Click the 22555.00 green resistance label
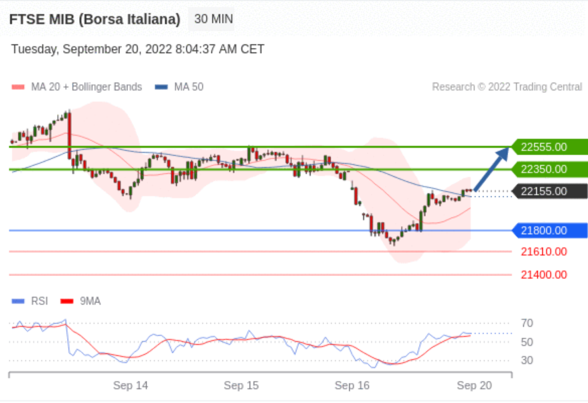The height and width of the screenshot is (403, 588). point(549,147)
